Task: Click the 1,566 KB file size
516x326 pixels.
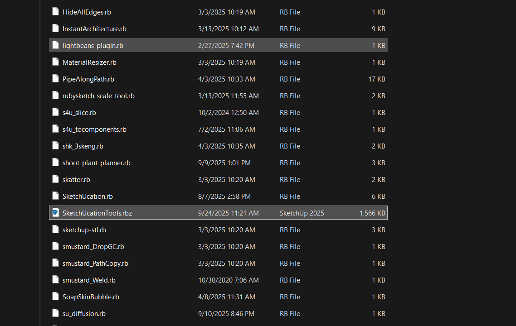Action: (x=373, y=213)
